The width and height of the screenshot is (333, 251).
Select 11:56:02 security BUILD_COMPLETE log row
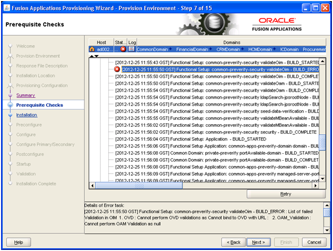[216, 132]
